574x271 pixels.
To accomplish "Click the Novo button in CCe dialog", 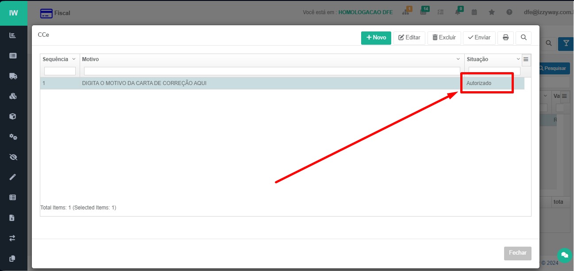I will [x=376, y=38].
